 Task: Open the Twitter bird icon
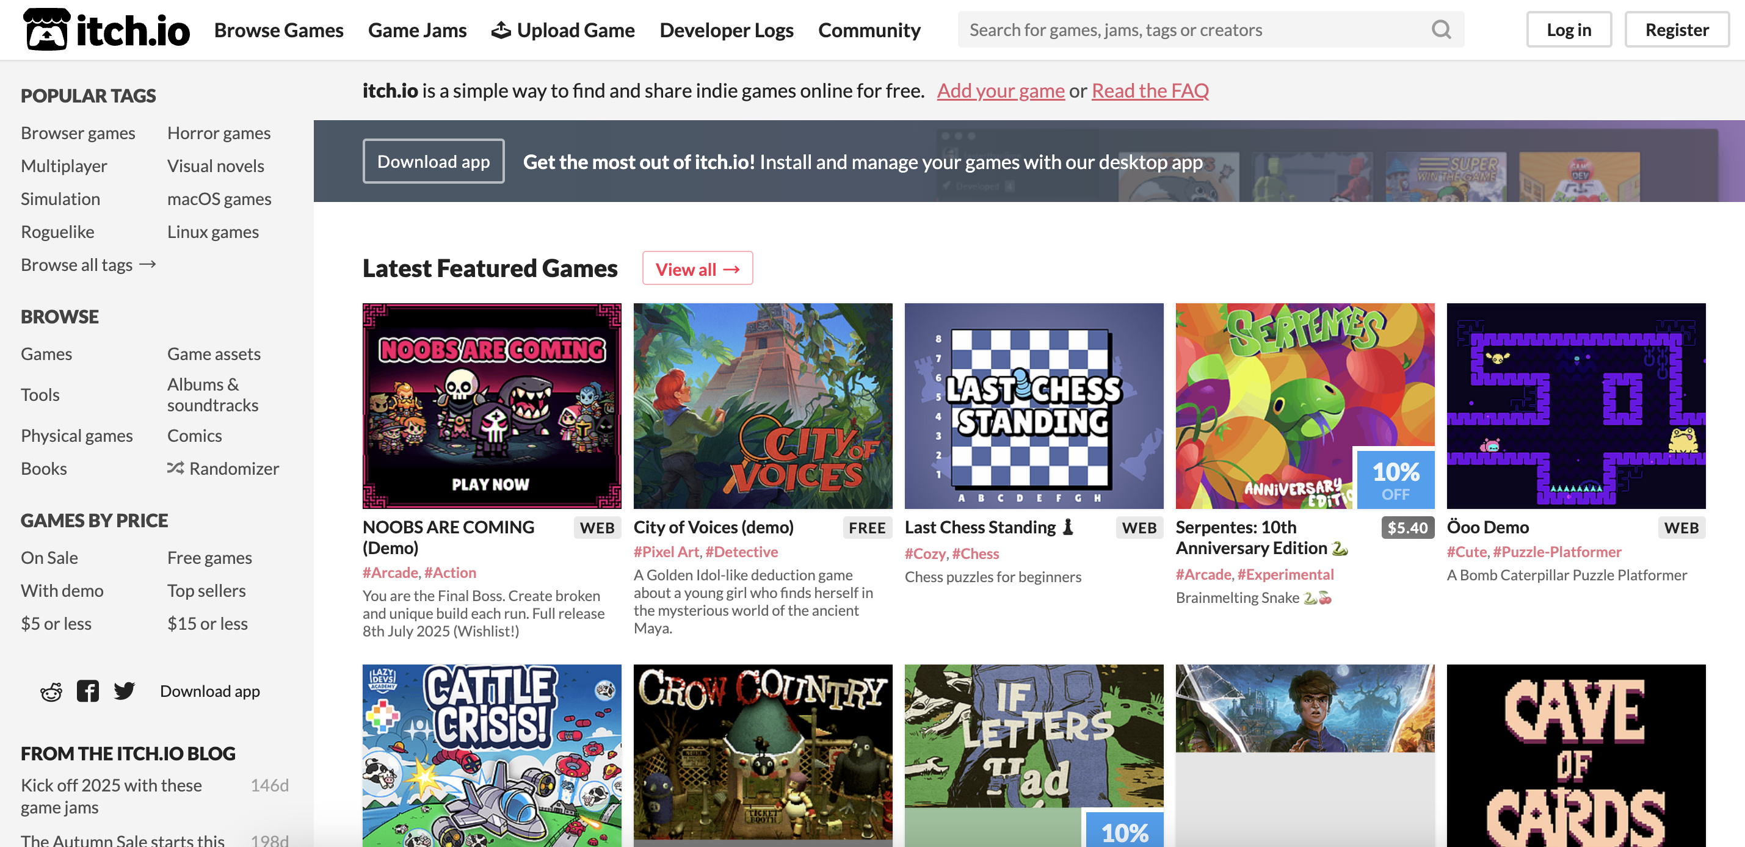pyautogui.click(x=124, y=691)
